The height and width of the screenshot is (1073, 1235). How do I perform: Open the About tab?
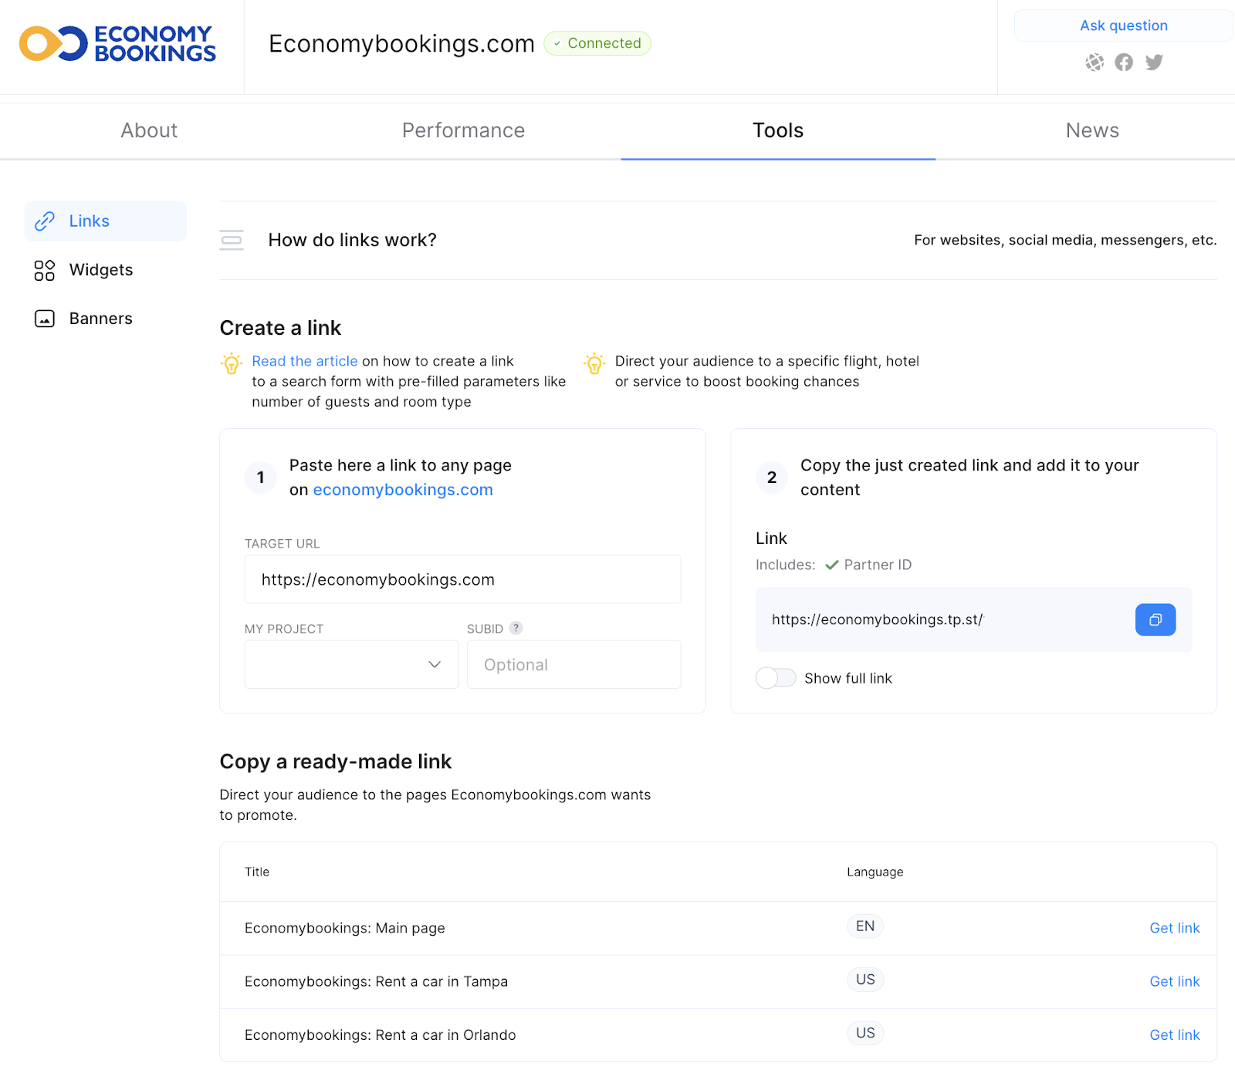149,130
